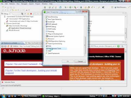Click the PHP Debug bug icon
The height and width of the screenshot is (98, 131).
coord(47,27)
